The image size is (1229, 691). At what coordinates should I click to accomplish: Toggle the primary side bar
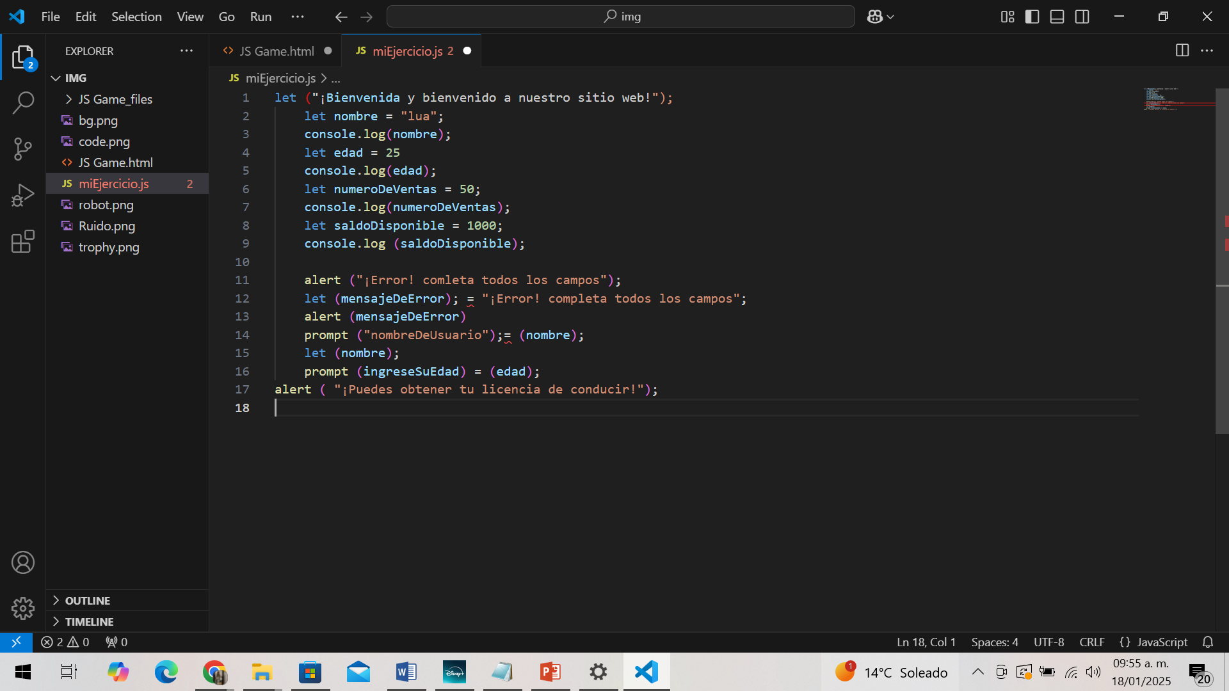(x=1032, y=17)
